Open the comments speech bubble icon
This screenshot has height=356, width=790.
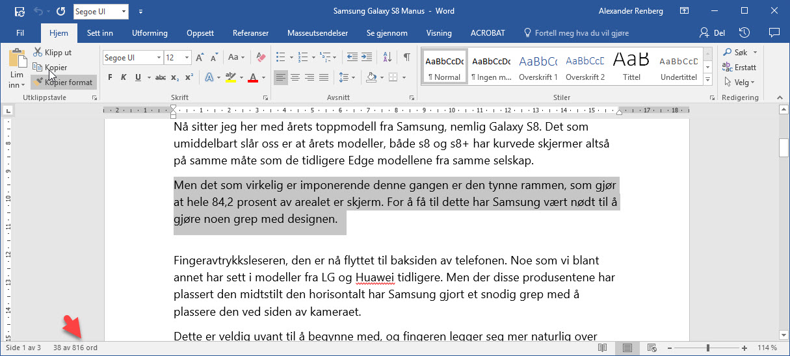(x=774, y=32)
